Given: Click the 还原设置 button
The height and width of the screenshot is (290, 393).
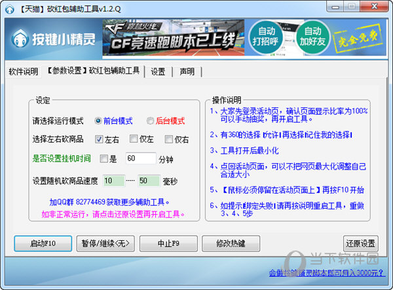Looking at the screenshot, I should click(x=361, y=244).
